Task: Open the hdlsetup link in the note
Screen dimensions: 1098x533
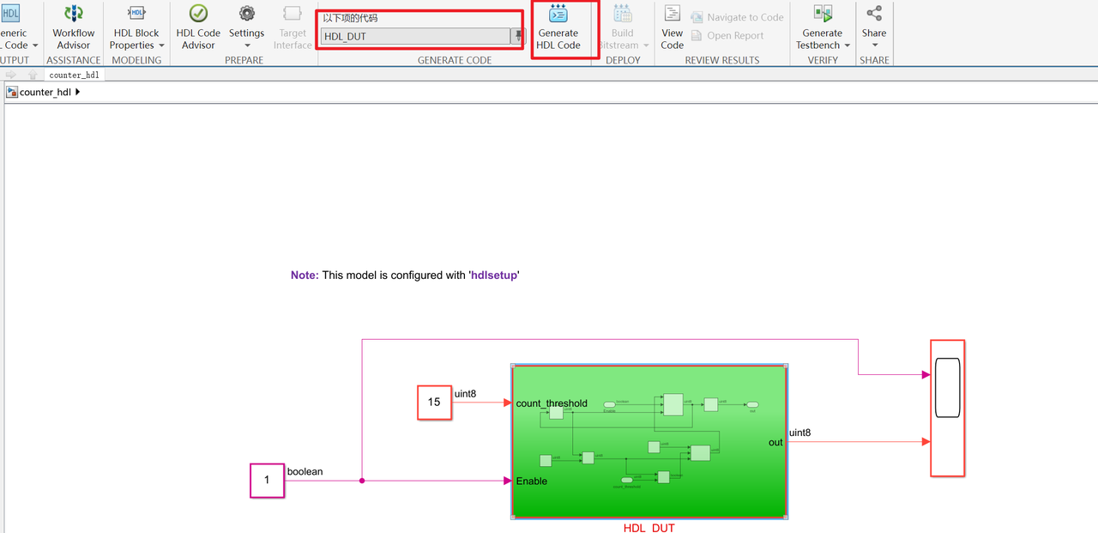Action: point(492,275)
